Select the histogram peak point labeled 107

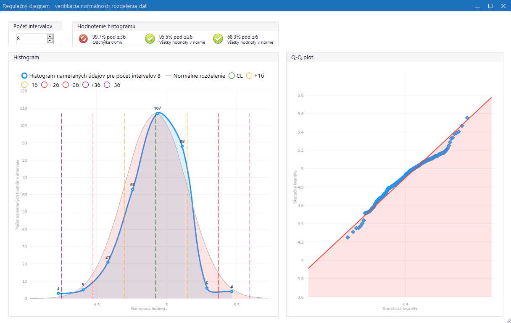pos(157,113)
